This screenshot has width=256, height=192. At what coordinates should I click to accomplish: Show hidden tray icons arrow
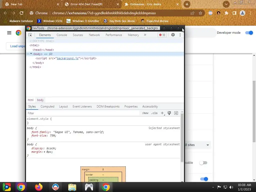(x=213, y=187)
